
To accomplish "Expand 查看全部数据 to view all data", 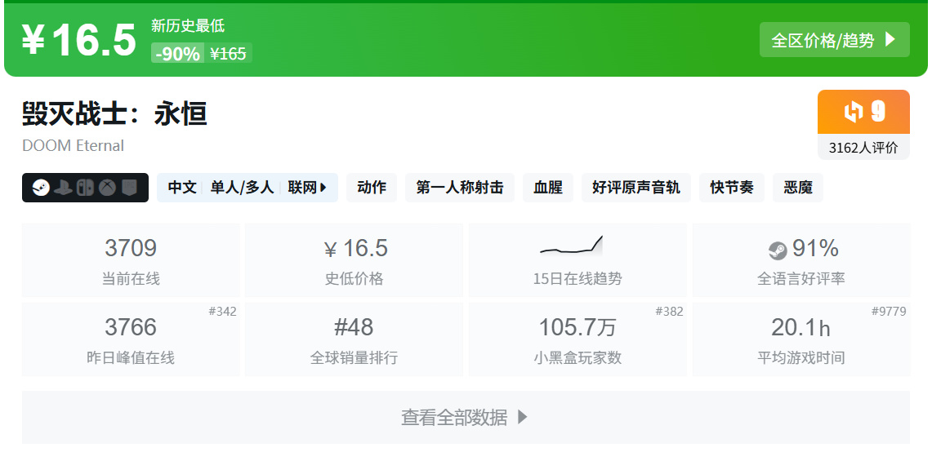I will coord(466,417).
